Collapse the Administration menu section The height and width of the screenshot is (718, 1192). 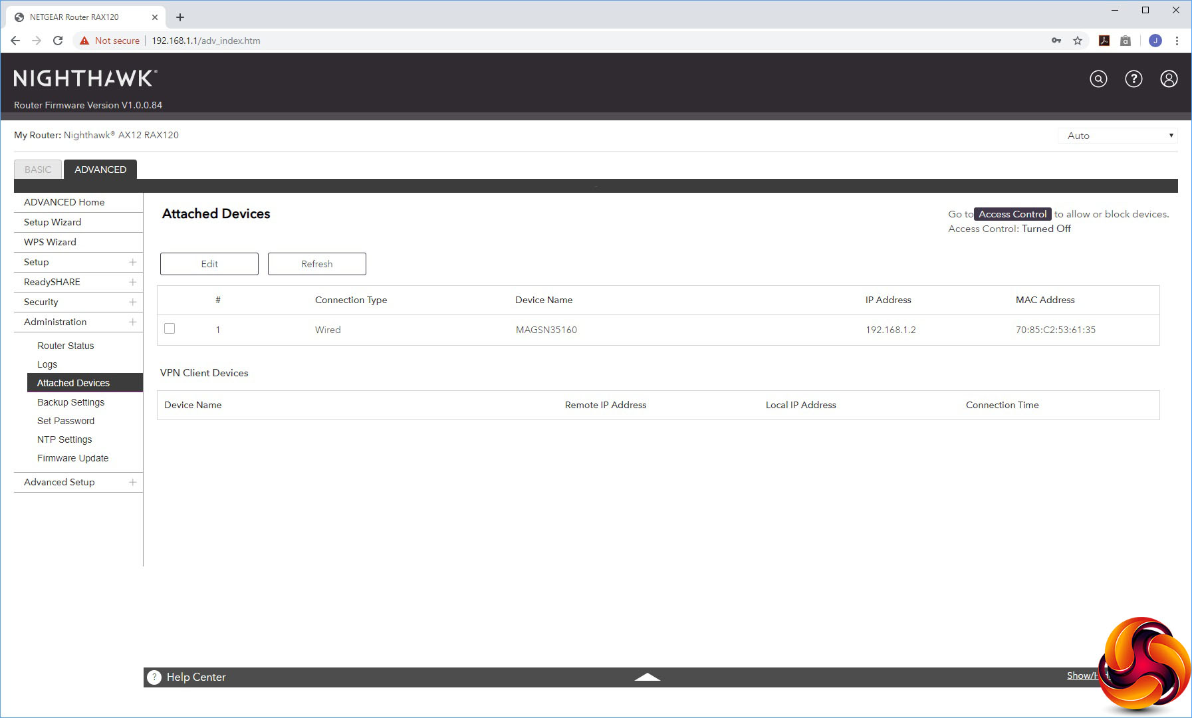[x=132, y=322]
